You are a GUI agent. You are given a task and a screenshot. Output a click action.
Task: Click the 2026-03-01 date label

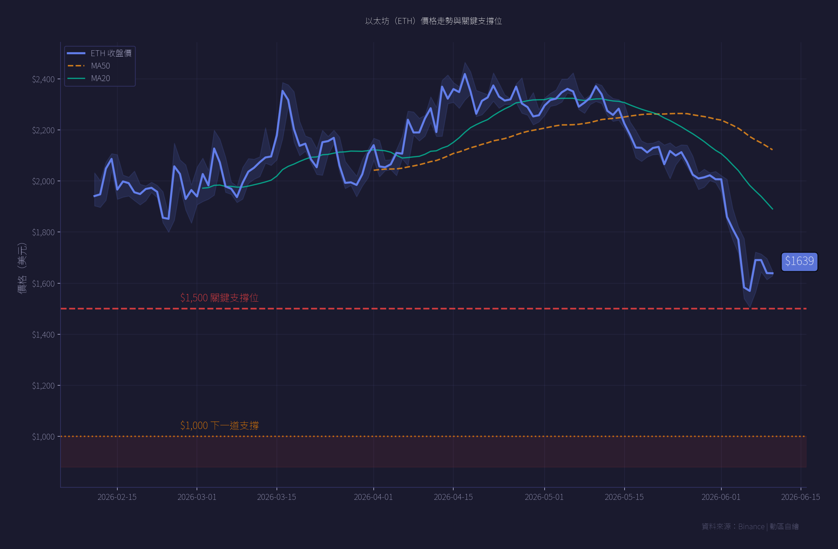click(197, 497)
